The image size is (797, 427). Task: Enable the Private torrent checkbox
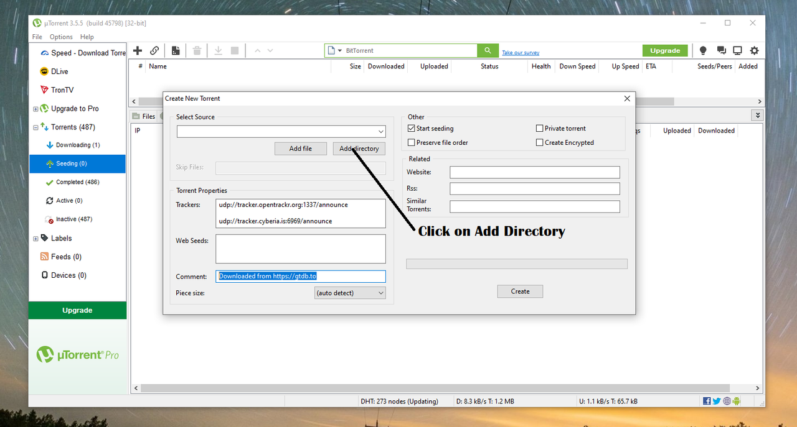[539, 129]
